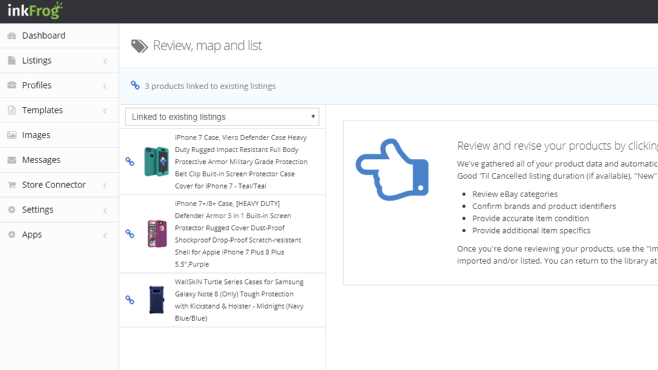Select iPhone 7 Case Viero Defender title
Image resolution: width=658 pixels, height=370 pixels.
click(241, 161)
